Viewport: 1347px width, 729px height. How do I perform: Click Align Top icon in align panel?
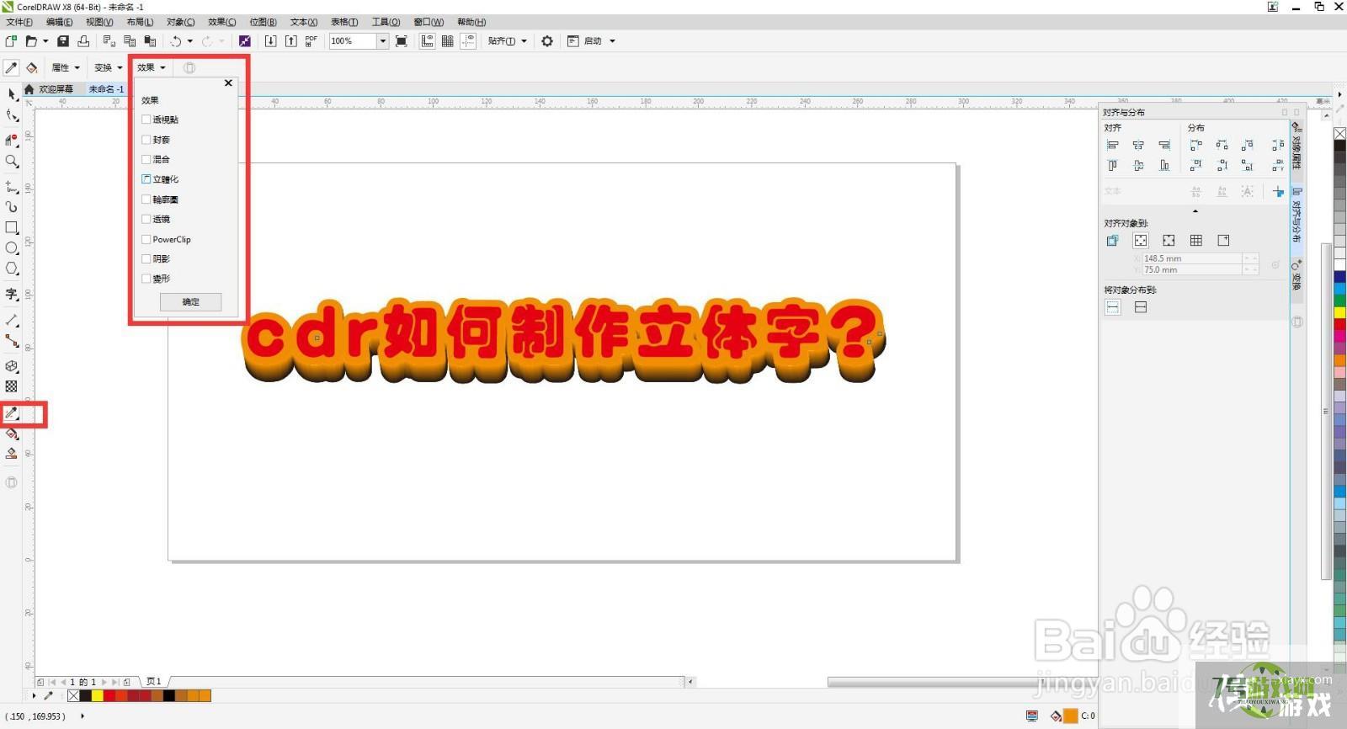[1113, 166]
